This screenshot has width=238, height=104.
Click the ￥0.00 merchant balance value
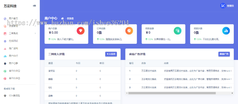(x=53, y=32)
